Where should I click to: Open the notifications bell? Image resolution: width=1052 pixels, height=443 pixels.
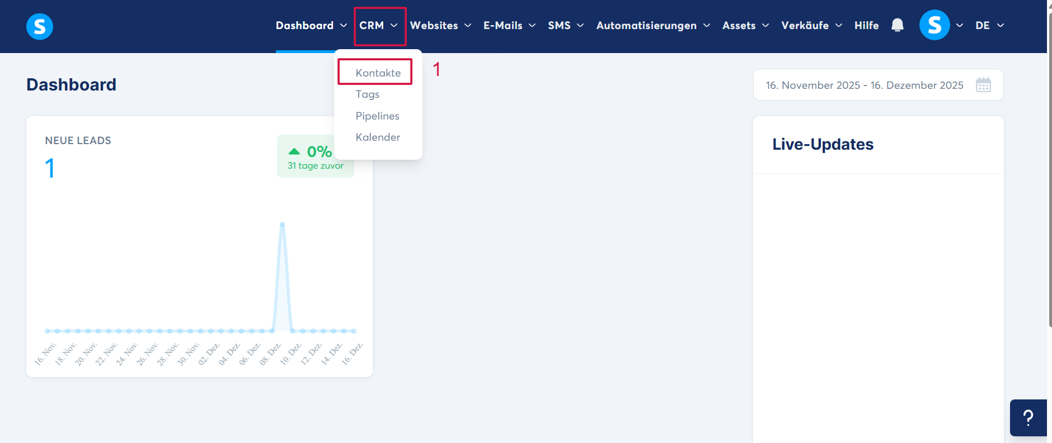(898, 25)
